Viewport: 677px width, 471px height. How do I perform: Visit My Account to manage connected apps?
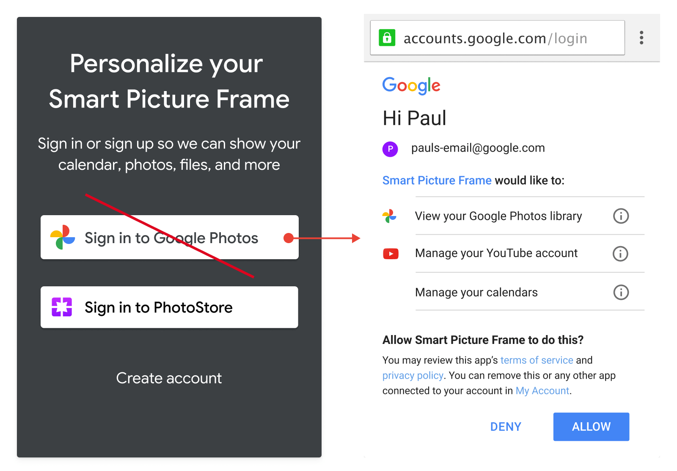point(542,391)
